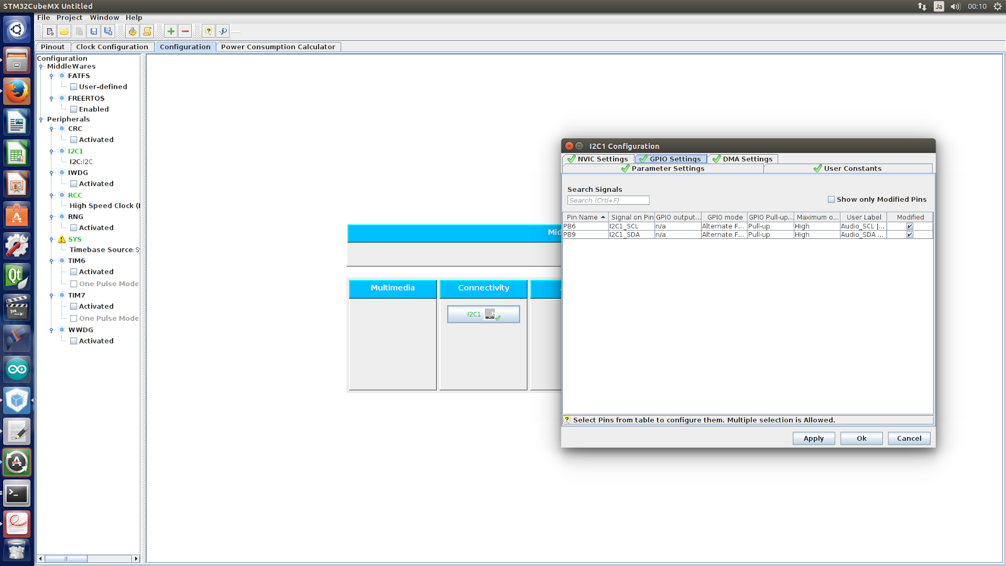Open the DMA Settings tab
Image resolution: width=1006 pixels, height=566 pixels.
(x=743, y=159)
